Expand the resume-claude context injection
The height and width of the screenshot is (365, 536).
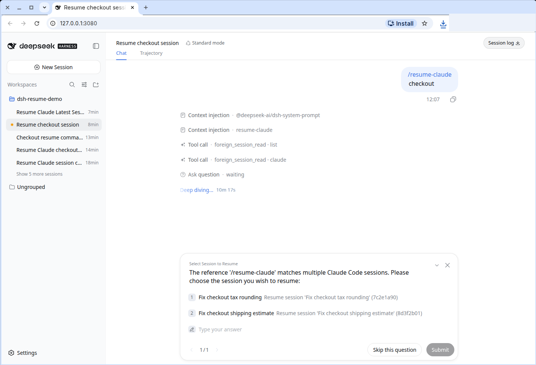[226, 130]
